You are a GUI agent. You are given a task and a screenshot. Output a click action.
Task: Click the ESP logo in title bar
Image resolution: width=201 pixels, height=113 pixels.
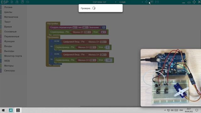(x=5, y=2)
